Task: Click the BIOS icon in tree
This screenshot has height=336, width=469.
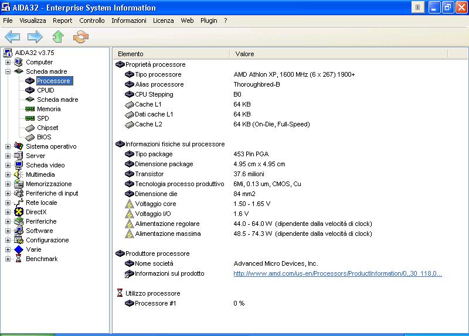Action: click(x=30, y=138)
